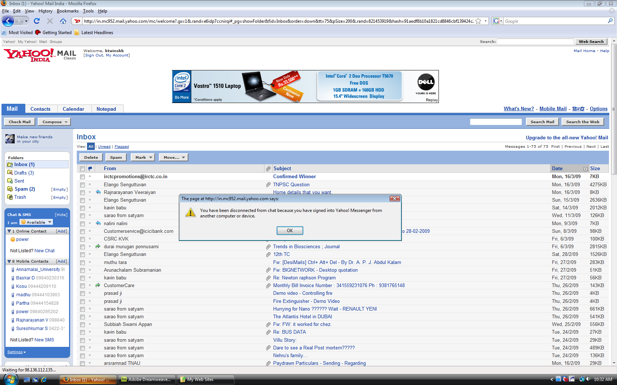Click the back navigation arrow
The image size is (617, 385).
(8, 21)
